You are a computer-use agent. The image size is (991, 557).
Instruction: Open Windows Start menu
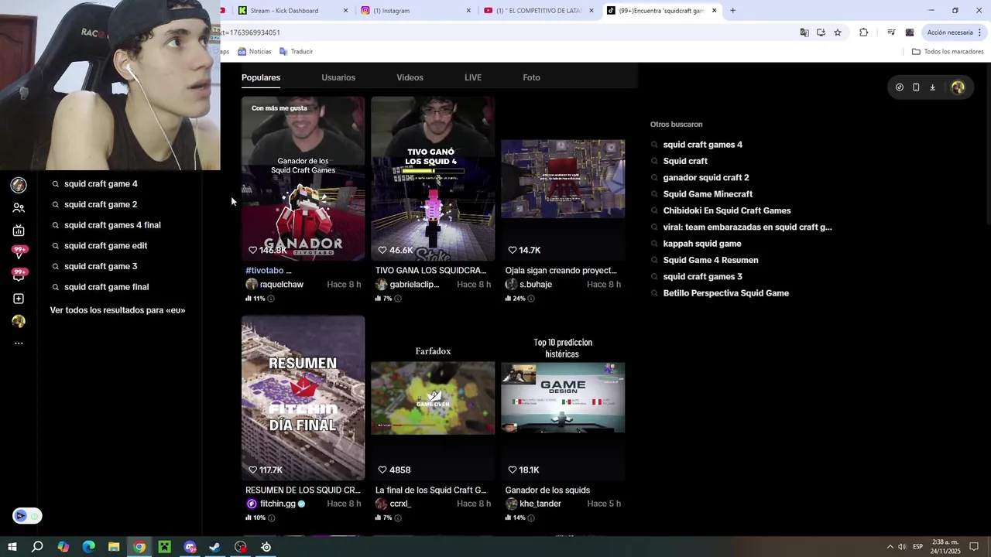[x=12, y=547]
